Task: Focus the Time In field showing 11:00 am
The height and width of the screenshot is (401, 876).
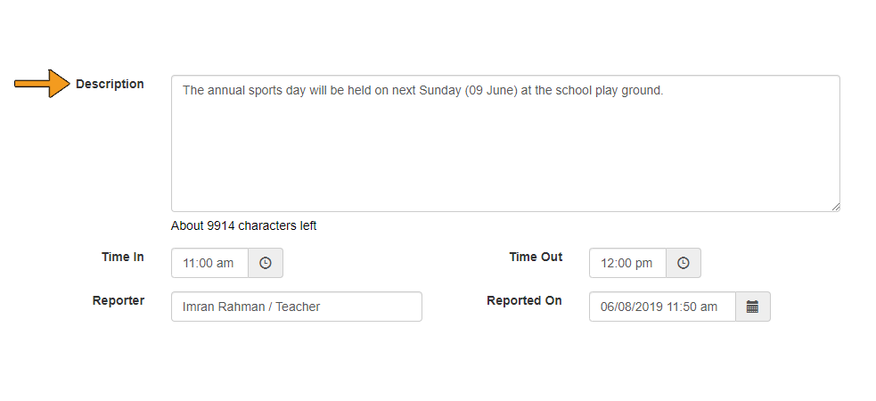Action: point(210,263)
